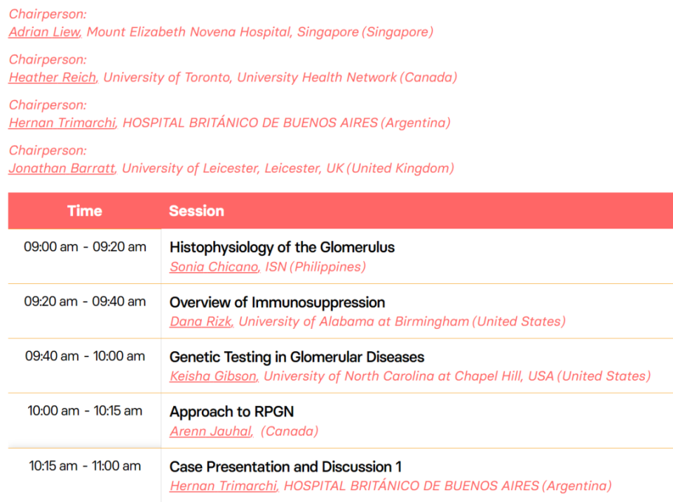Screen dimensions: 673x502
Task: Click Hernan Trimarchi under Case Presentation
Action: [223, 486]
